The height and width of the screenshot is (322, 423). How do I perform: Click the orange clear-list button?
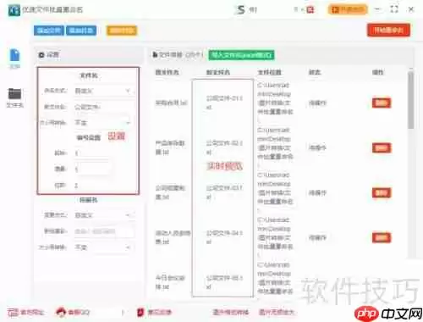(122, 31)
